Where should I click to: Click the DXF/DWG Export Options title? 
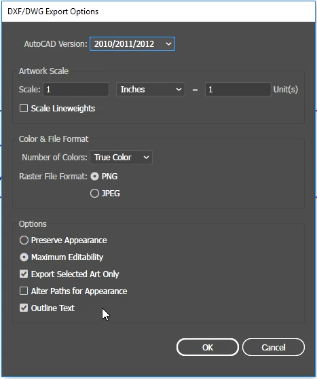[x=53, y=12]
